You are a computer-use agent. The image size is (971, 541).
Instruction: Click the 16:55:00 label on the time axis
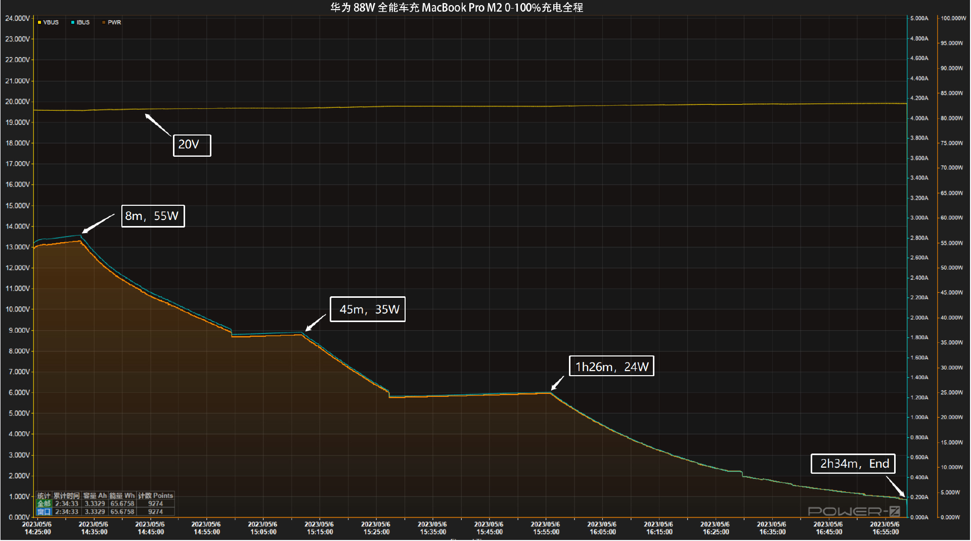pyautogui.click(x=886, y=532)
